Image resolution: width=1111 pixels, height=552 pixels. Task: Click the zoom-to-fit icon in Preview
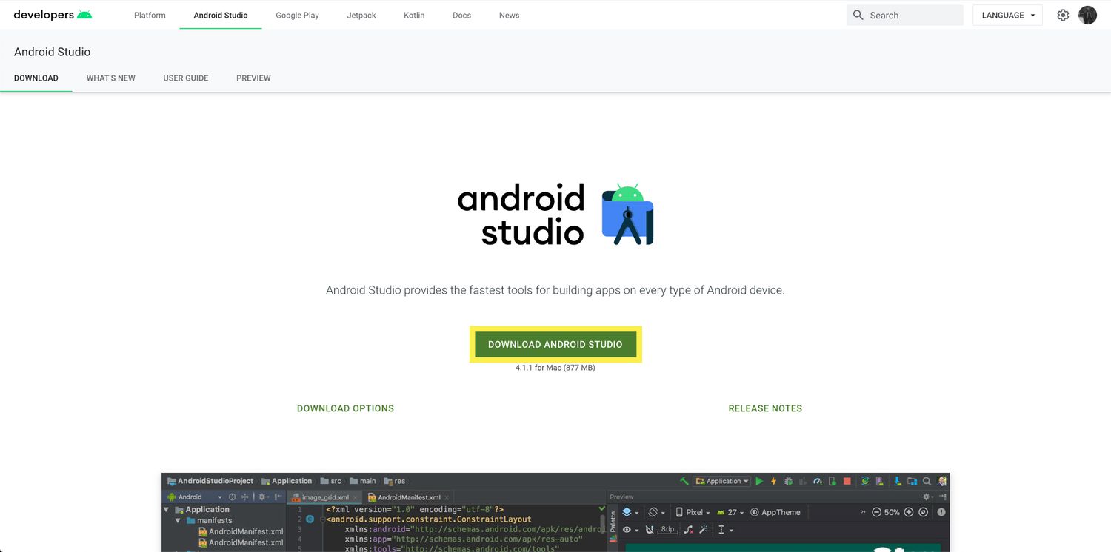(924, 512)
